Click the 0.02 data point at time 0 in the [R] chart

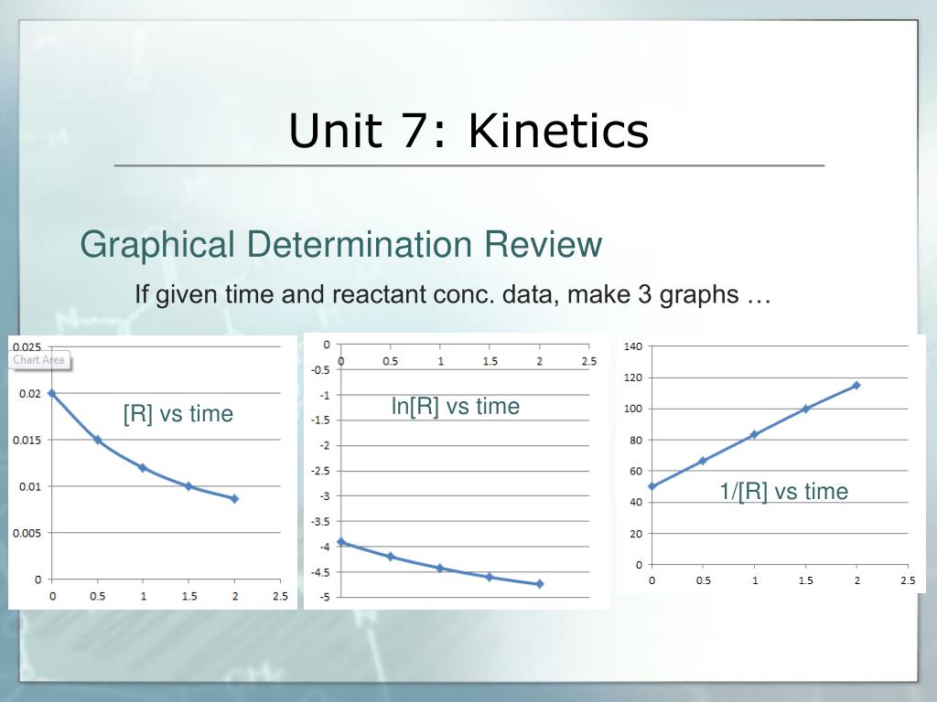click(x=52, y=393)
